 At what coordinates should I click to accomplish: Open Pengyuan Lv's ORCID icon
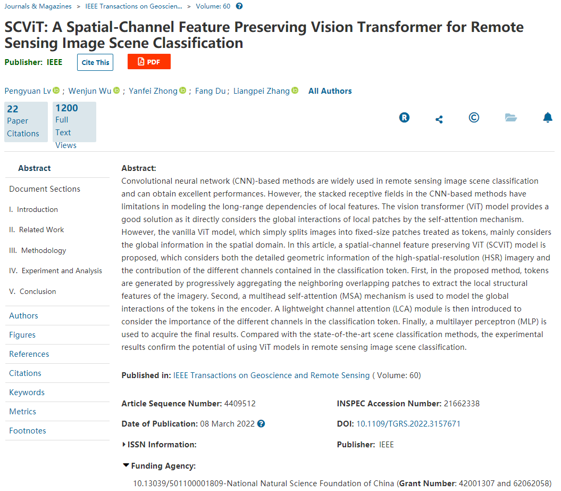coord(56,91)
